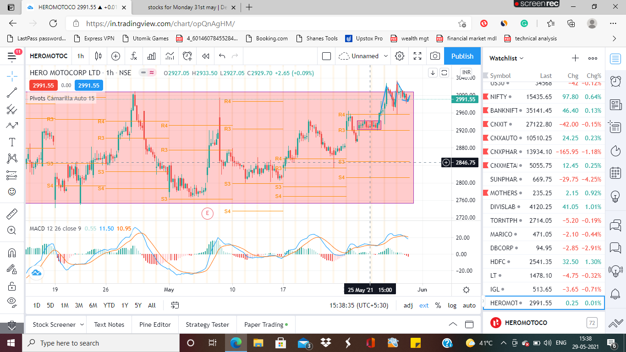
Task: Expand the Watchlist dropdown
Action: (x=506, y=58)
